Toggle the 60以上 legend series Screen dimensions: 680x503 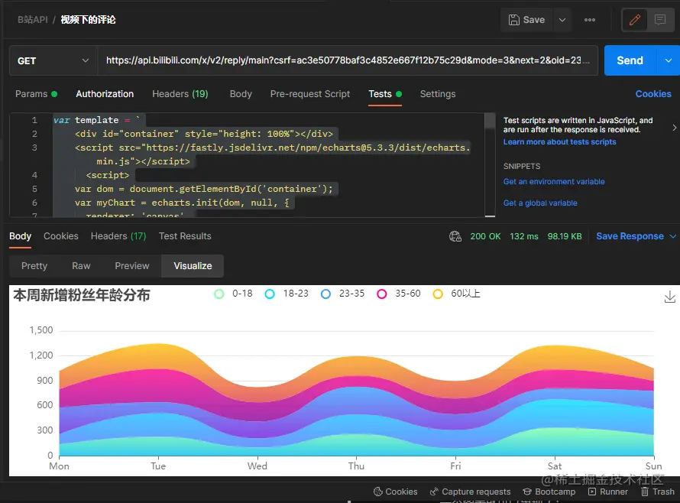(x=457, y=294)
